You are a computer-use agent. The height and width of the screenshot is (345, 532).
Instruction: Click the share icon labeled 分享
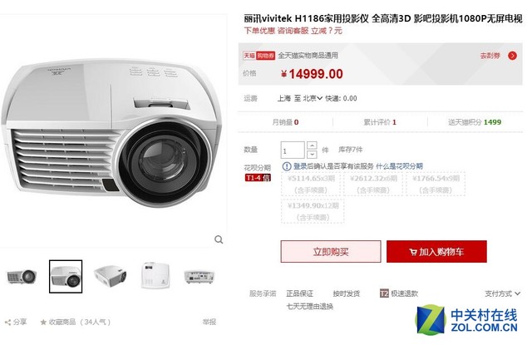coord(7,323)
